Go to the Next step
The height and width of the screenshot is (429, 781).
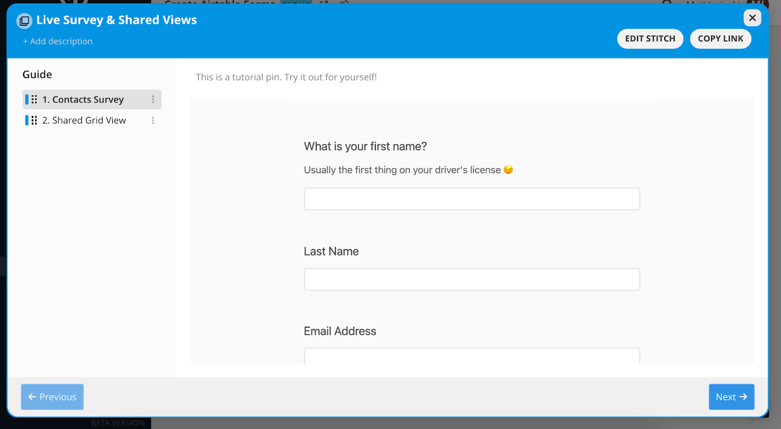pos(731,397)
